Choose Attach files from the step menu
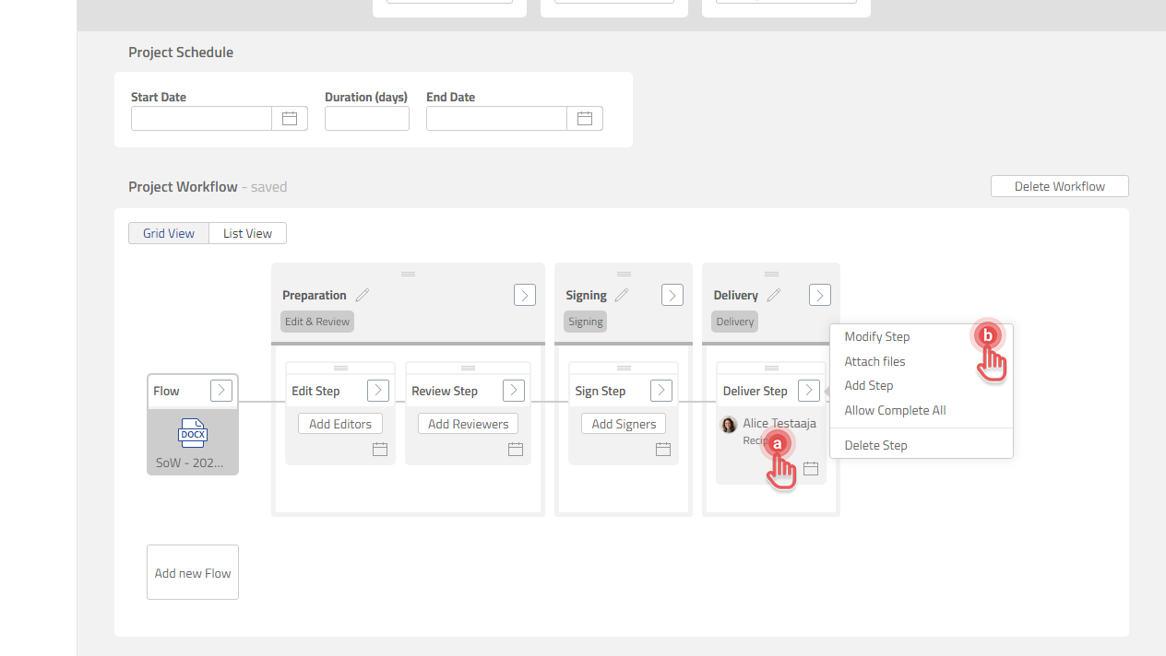This screenshot has width=1166, height=656. tap(874, 361)
